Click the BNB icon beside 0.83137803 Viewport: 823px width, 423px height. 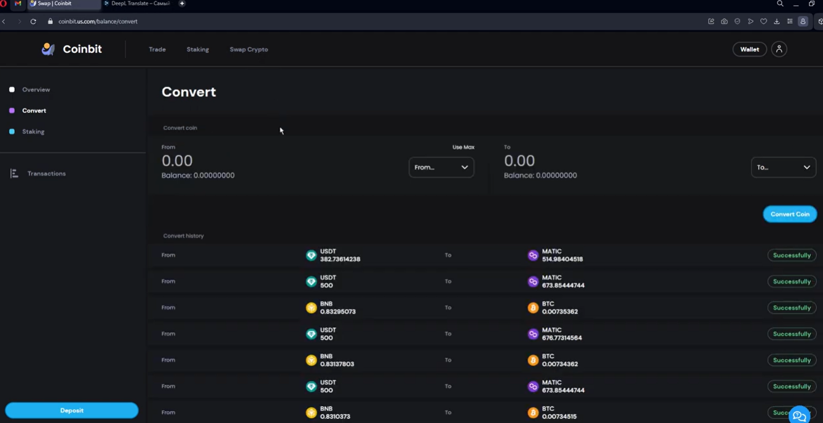(311, 360)
